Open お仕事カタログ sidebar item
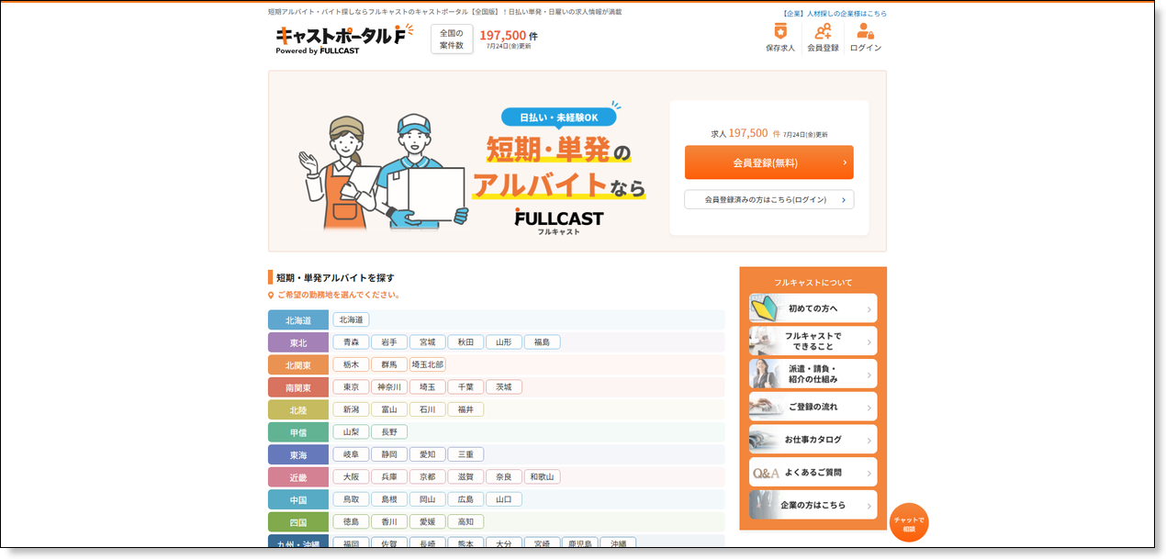This screenshot has height=559, width=1166. coord(813,440)
